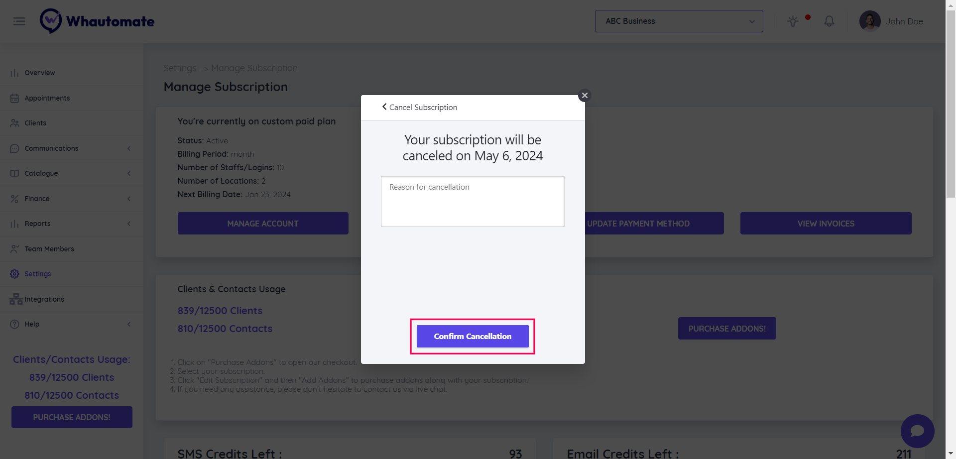Open Appointments in sidebar
This screenshot has height=459, width=956.
tap(47, 98)
